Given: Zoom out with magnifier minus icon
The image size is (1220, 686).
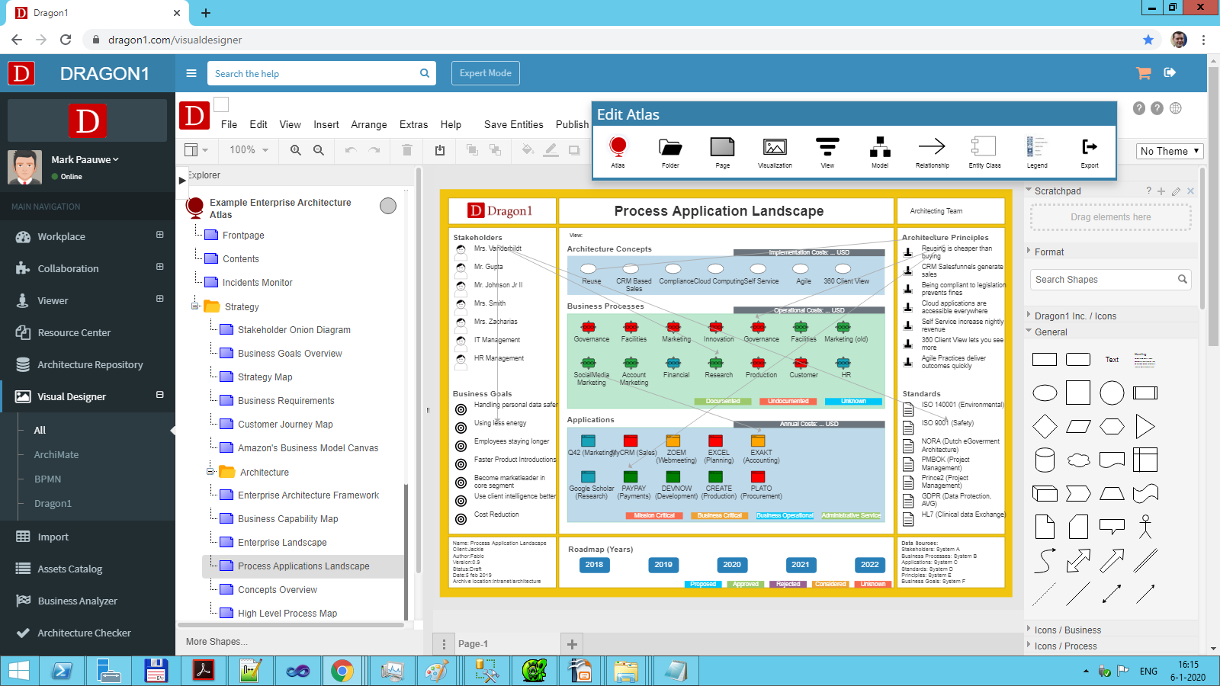Looking at the screenshot, I should coord(319,150).
